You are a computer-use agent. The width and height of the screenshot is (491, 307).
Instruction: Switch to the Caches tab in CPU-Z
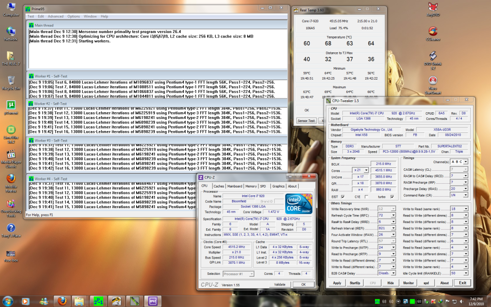[219, 186]
